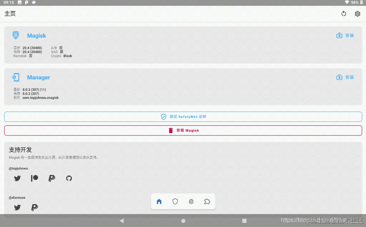This screenshot has width=366, height=227.
Task: Tap the refresh icon in top bar
Action: [343, 14]
